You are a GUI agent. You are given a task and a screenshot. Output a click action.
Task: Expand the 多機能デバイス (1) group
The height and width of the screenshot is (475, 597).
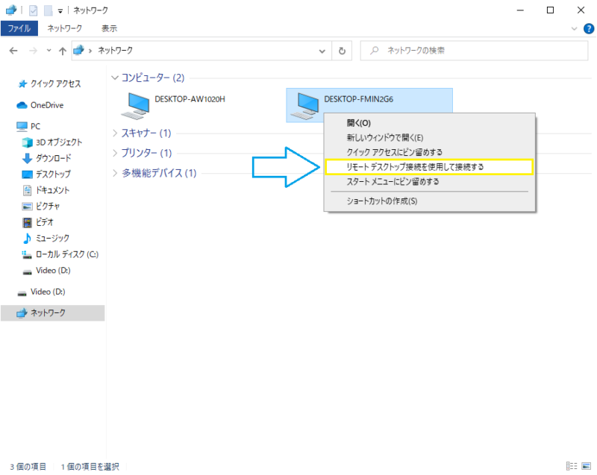click(x=115, y=173)
